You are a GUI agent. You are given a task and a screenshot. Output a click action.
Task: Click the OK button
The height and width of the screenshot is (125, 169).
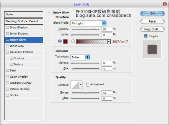coord(153,13)
